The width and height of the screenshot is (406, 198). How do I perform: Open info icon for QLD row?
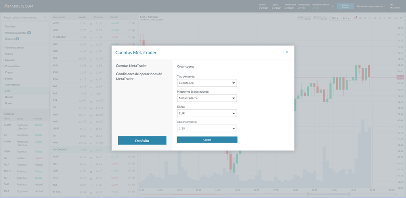(x=134, y=171)
